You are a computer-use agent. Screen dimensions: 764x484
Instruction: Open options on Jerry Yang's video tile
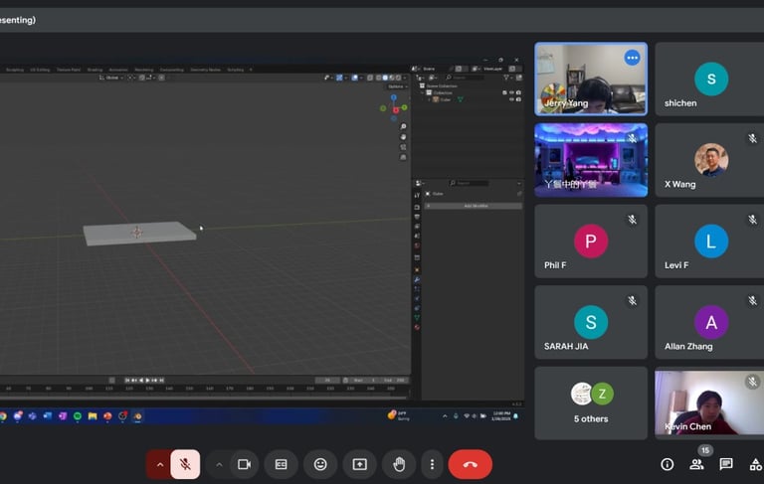[632, 58]
